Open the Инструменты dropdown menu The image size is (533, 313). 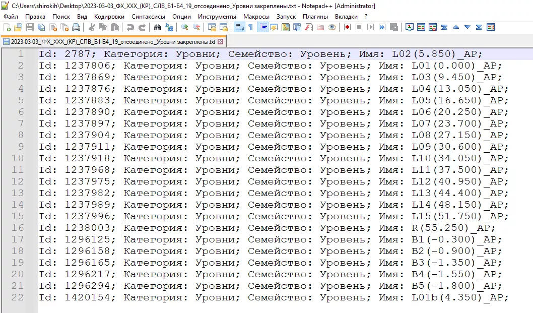pyautogui.click(x=217, y=16)
